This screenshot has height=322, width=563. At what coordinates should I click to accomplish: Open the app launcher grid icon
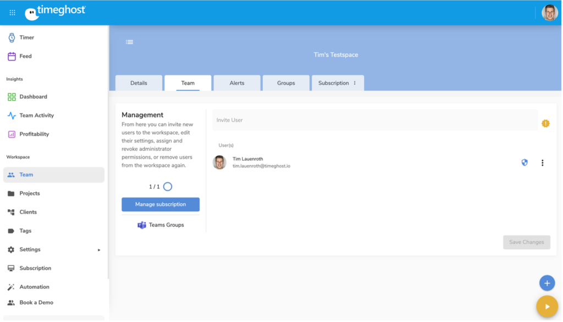pyautogui.click(x=13, y=13)
